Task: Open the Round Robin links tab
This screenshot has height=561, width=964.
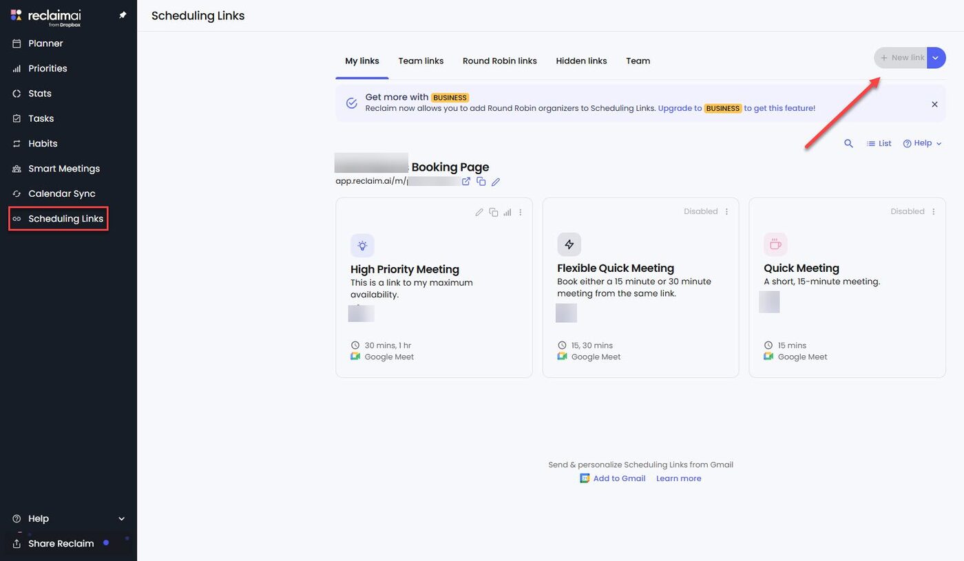Action: [x=499, y=61]
